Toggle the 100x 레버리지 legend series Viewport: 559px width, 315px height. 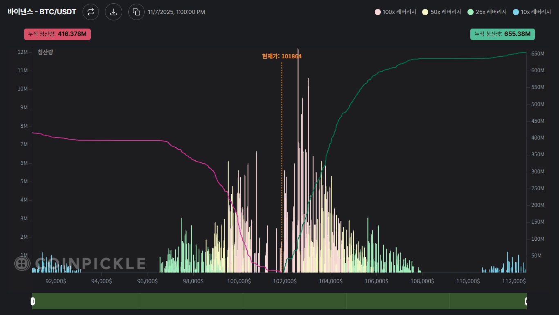tap(395, 12)
